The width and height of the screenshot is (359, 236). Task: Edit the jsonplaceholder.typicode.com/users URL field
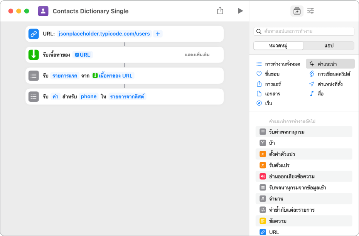point(104,34)
